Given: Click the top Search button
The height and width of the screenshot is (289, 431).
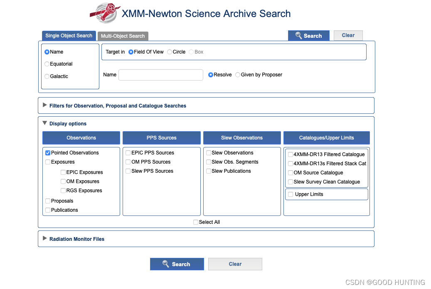Looking at the screenshot, I should [x=309, y=36].
